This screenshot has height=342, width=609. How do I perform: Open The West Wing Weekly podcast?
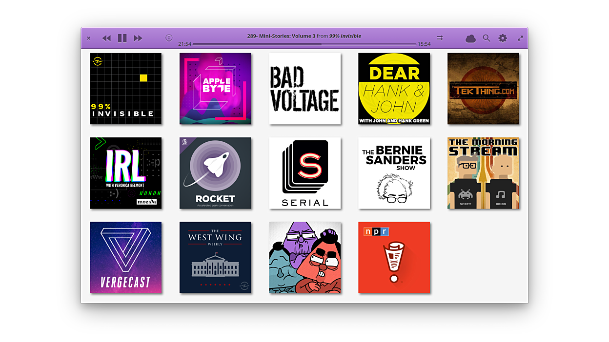[x=215, y=258]
